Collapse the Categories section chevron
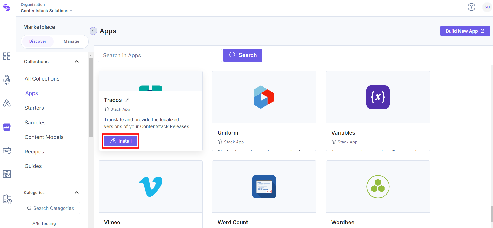Viewport: 493px width, 228px height. [x=77, y=193]
